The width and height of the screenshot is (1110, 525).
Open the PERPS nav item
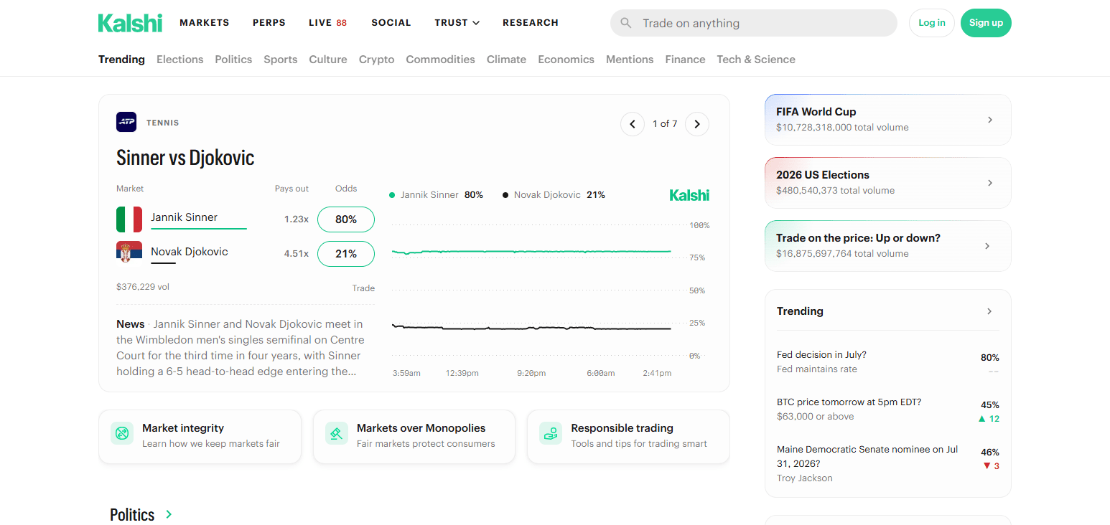[269, 23]
